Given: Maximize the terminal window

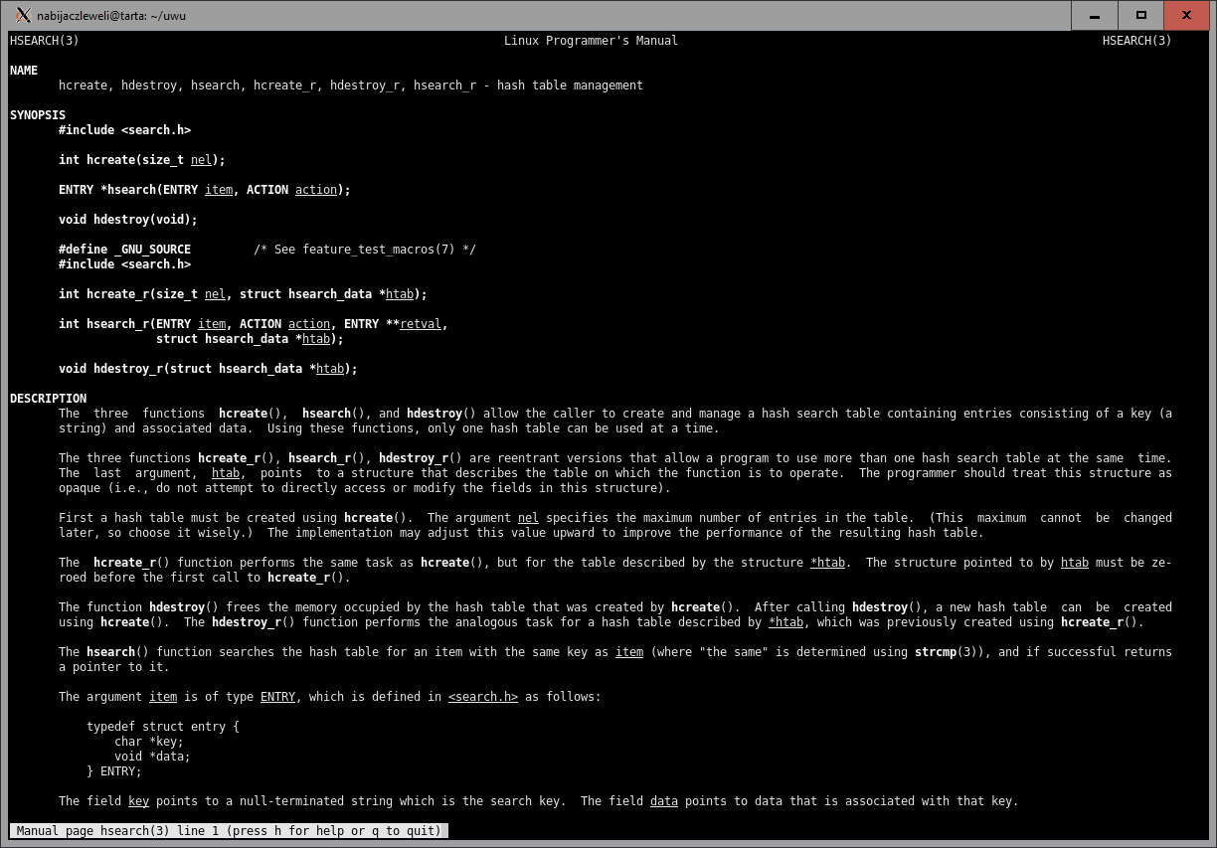Looking at the screenshot, I should (x=1140, y=15).
